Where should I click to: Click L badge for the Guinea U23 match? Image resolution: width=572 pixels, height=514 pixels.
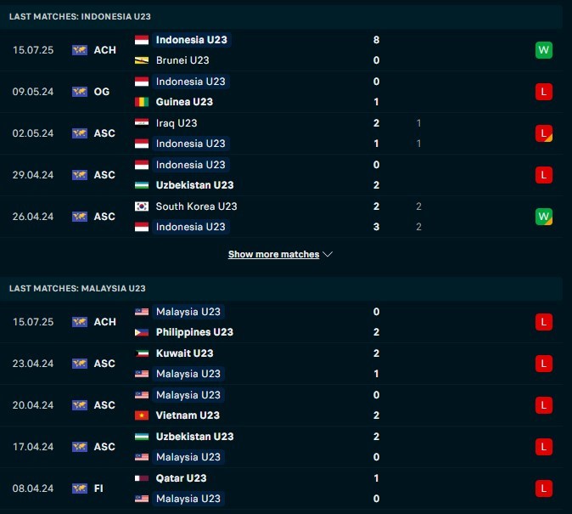[544, 92]
